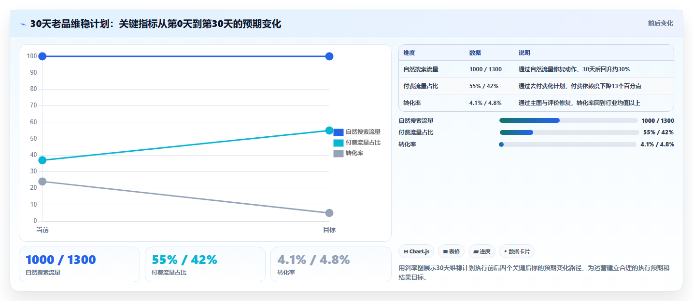Select the cyan data point at 目标
Viewport: 693px width, 301px height.
[x=329, y=131]
